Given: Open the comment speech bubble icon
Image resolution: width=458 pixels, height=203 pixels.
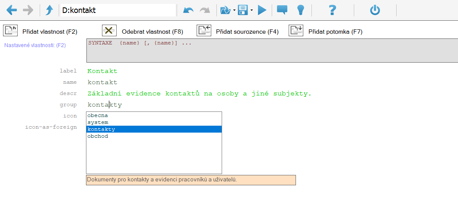Looking at the screenshot, I should click(x=282, y=10).
